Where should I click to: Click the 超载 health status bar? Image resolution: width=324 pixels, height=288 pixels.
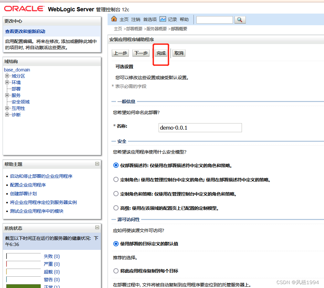tap(23, 272)
